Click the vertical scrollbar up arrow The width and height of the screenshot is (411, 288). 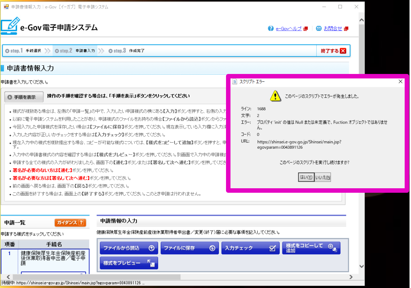point(361,20)
